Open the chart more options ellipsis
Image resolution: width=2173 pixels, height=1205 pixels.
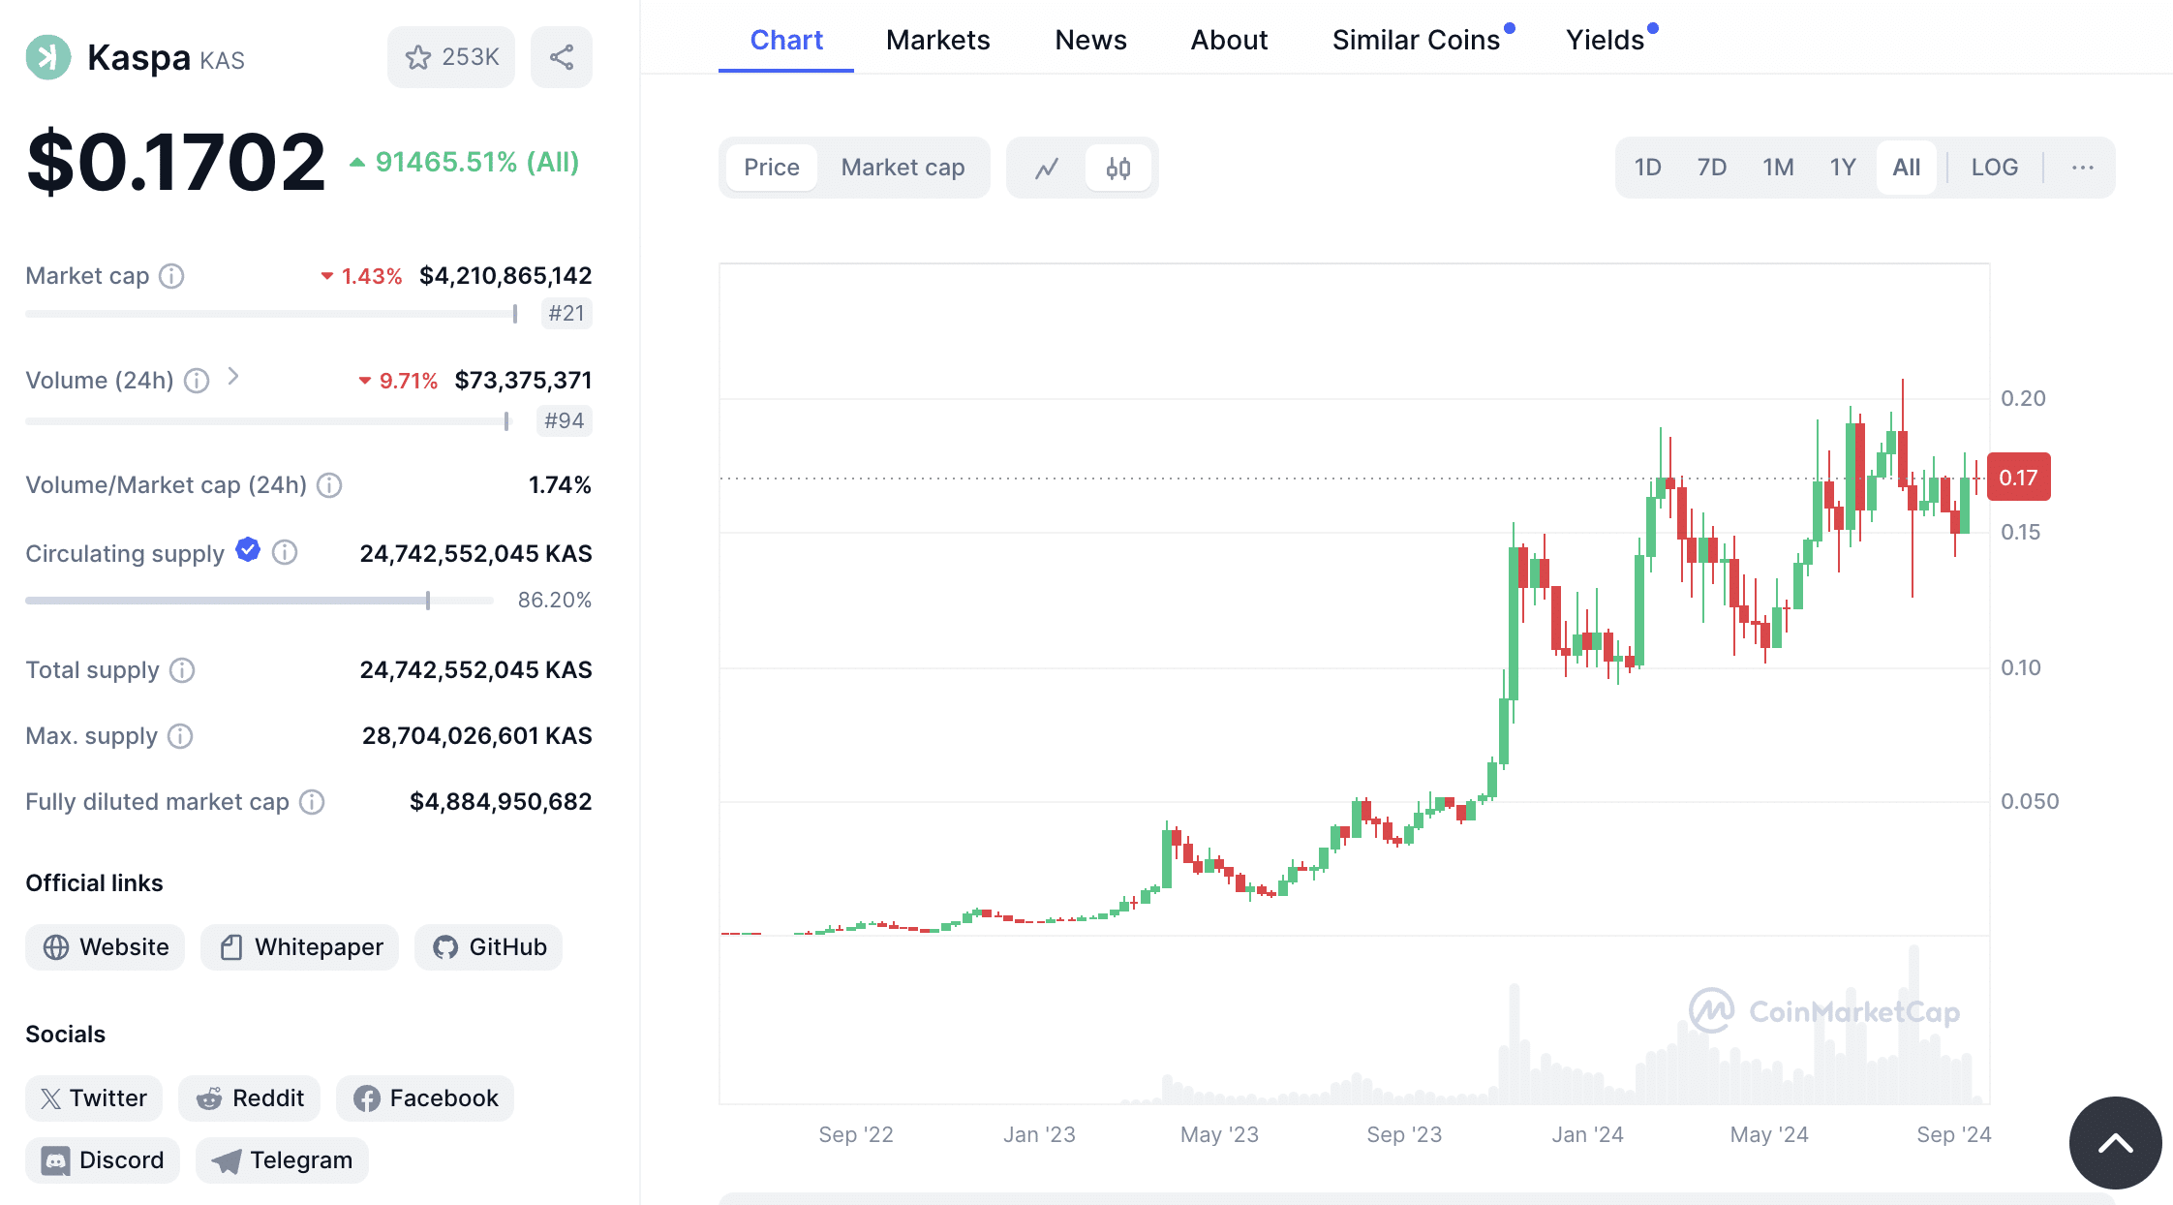tap(2083, 168)
